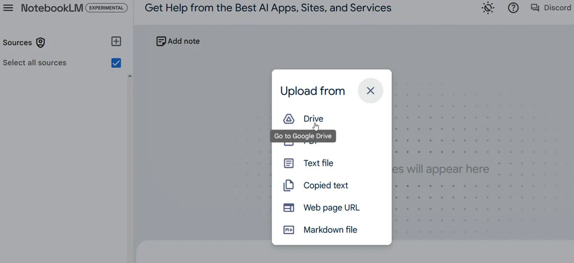The image size is (574, 263).
Task: Select the Text file upload option
Action: click(x=318, y=163)
